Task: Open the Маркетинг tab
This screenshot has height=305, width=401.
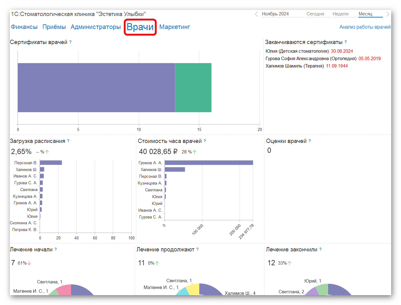Action: coord(175,27)
